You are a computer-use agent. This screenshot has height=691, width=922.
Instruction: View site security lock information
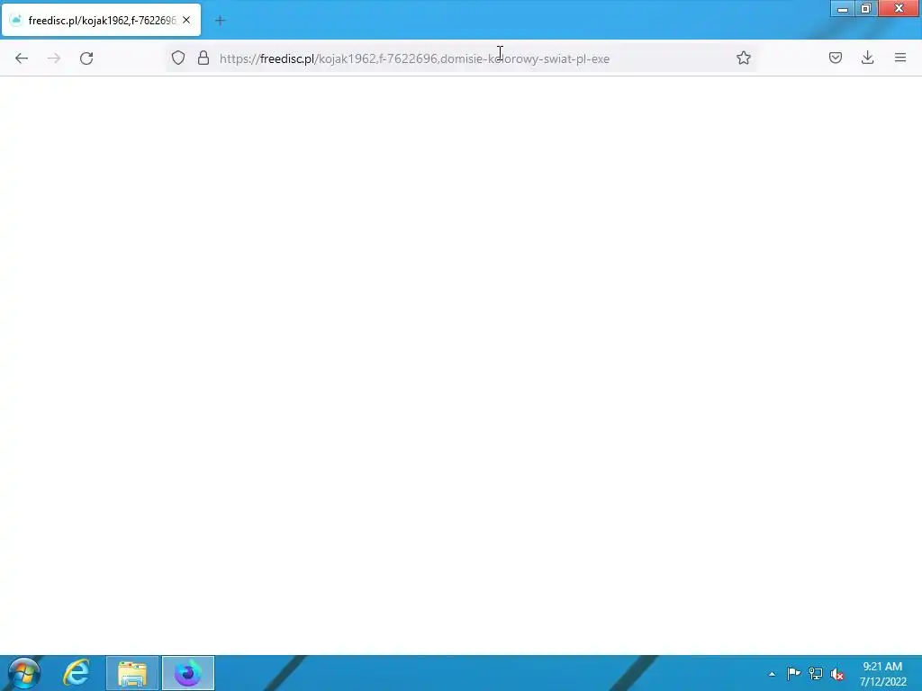pyautogui.click(x=203, y=58)
